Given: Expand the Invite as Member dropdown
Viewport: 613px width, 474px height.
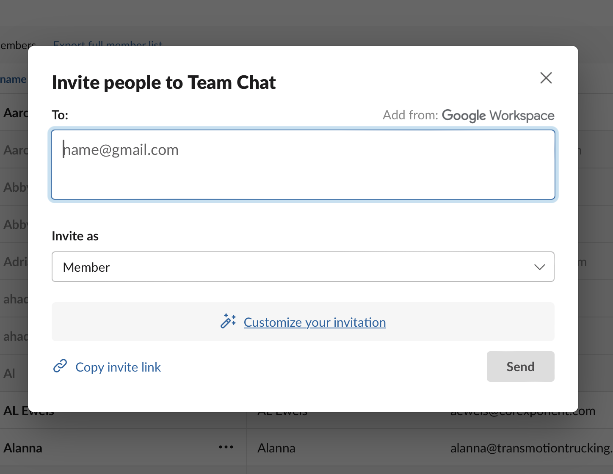Looking at the screenshot, I should coord(303,267).
